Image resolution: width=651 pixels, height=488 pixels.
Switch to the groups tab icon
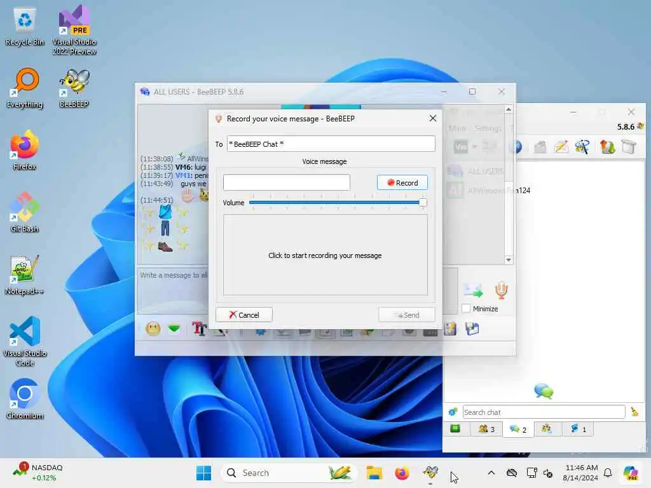(x=546, y=429)
